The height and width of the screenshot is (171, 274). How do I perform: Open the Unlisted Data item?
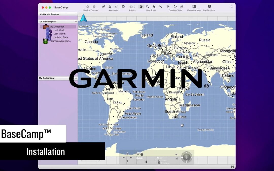(x=60, y=37)
